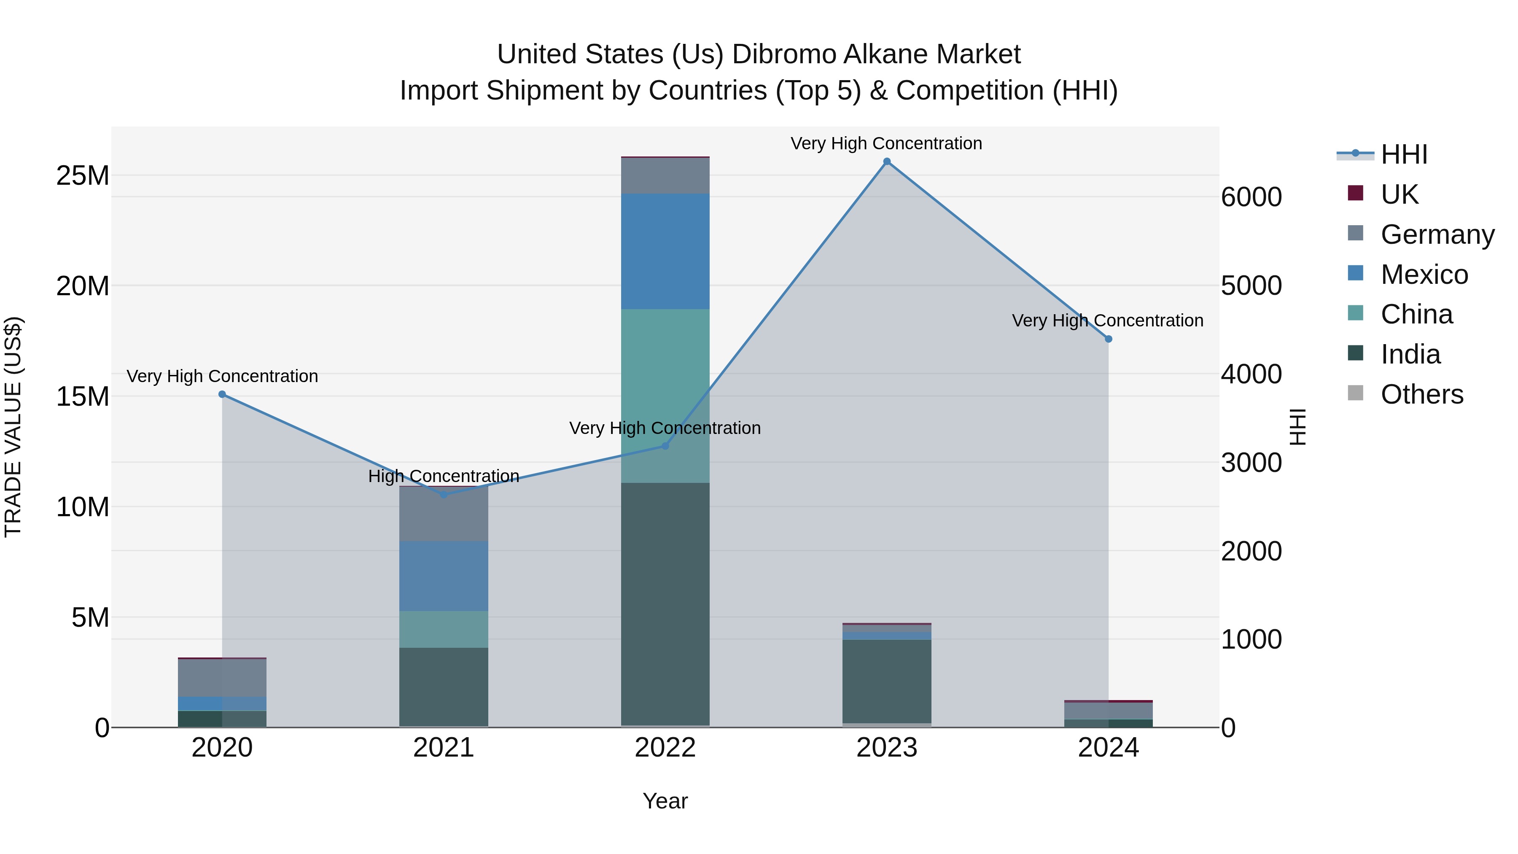This screenshot has height=854, width=1518.
Task: Click the India dark green legend swatch
Action: (1355, 353)
